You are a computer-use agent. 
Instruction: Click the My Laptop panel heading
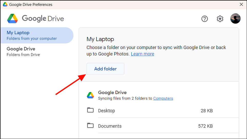100,39
